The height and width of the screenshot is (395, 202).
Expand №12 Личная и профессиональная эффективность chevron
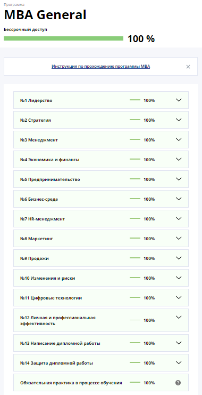pyautogui.click(x=179, y=317)
